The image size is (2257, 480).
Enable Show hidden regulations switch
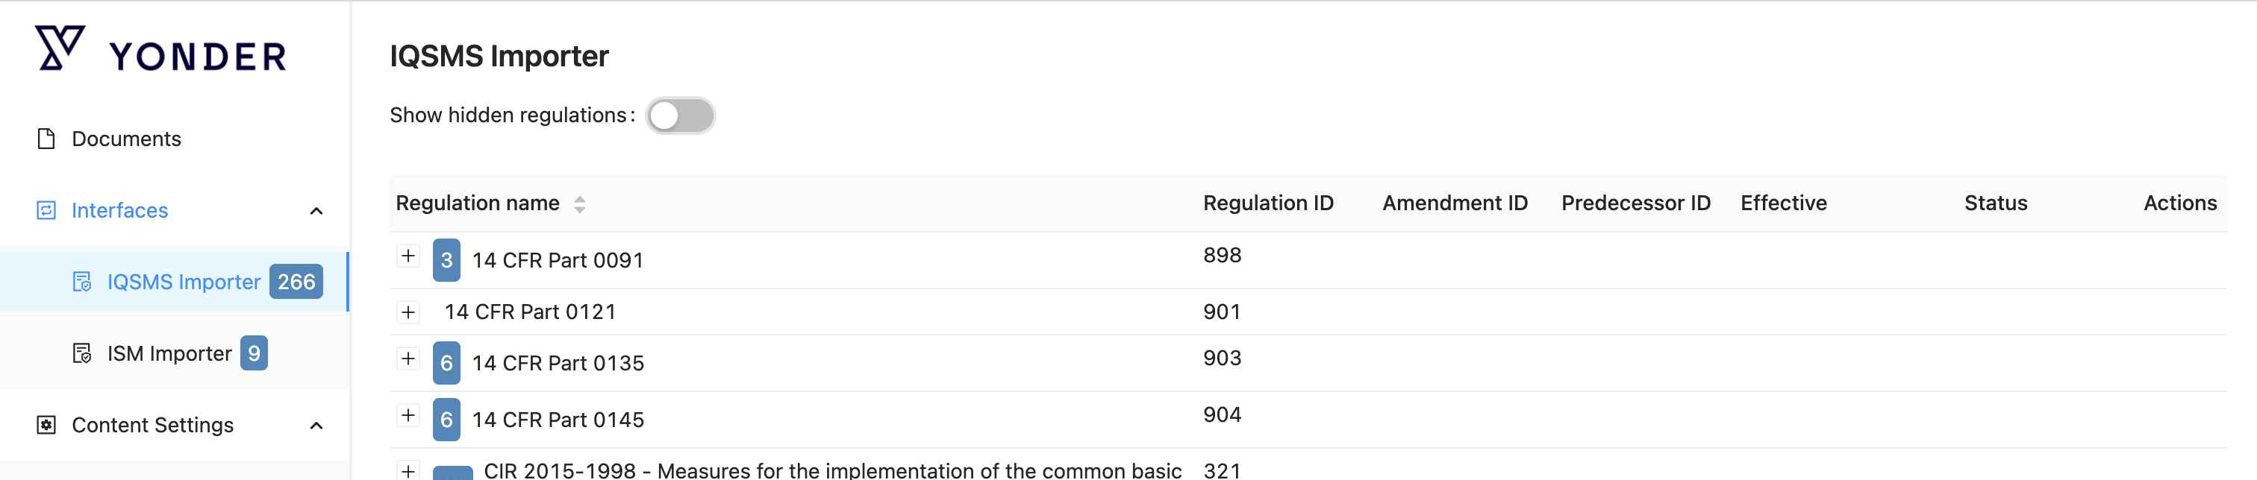click(680, 116)
